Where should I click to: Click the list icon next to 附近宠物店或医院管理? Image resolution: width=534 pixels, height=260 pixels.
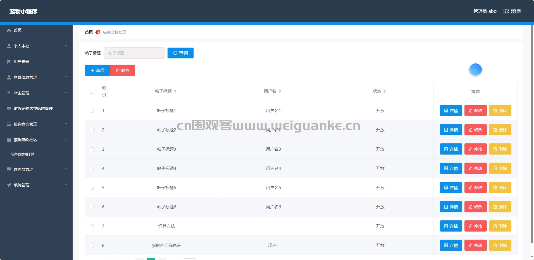(x=9, y=109)
